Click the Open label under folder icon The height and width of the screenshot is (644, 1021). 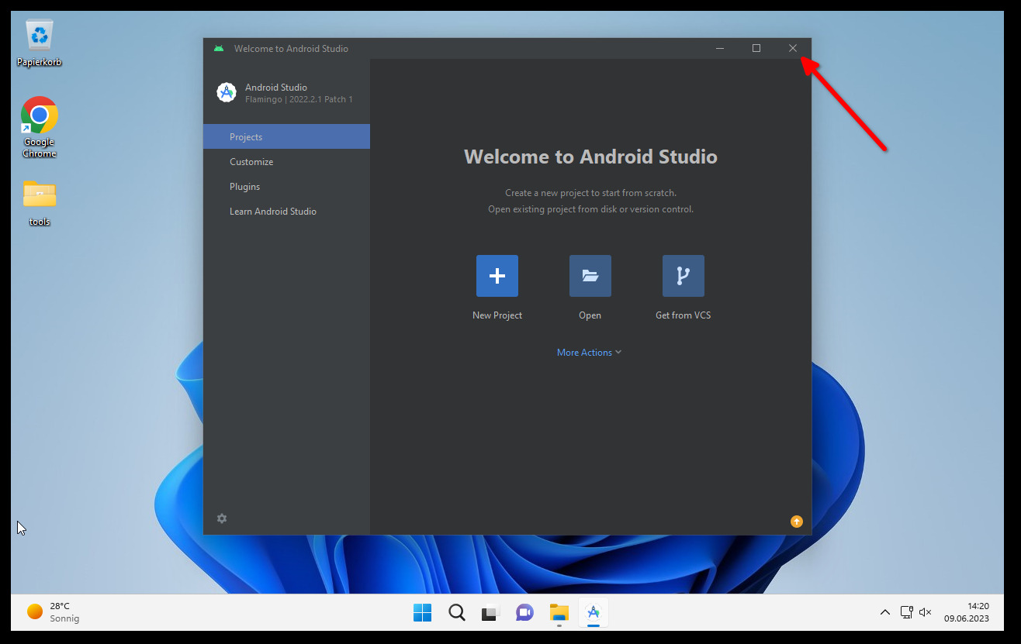tap(590, 315)
